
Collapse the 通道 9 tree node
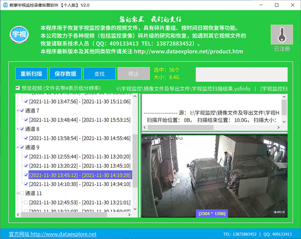coord(17,147)
